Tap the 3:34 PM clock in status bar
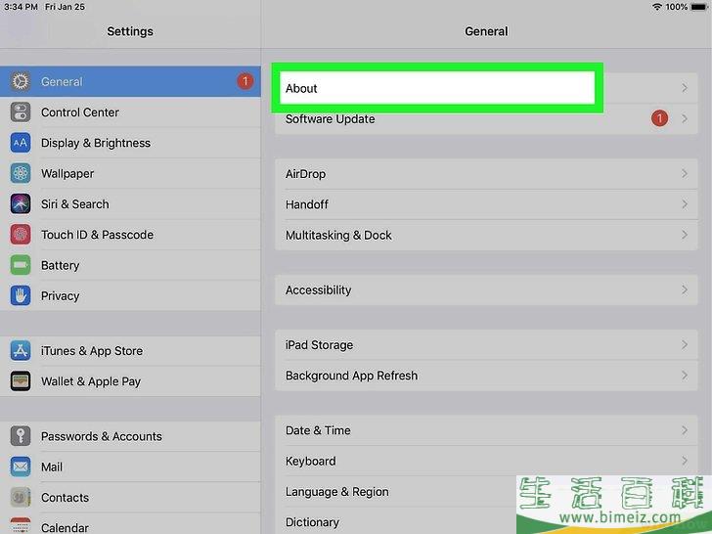Viewport: 712px width, 534px height. (21, 7)
